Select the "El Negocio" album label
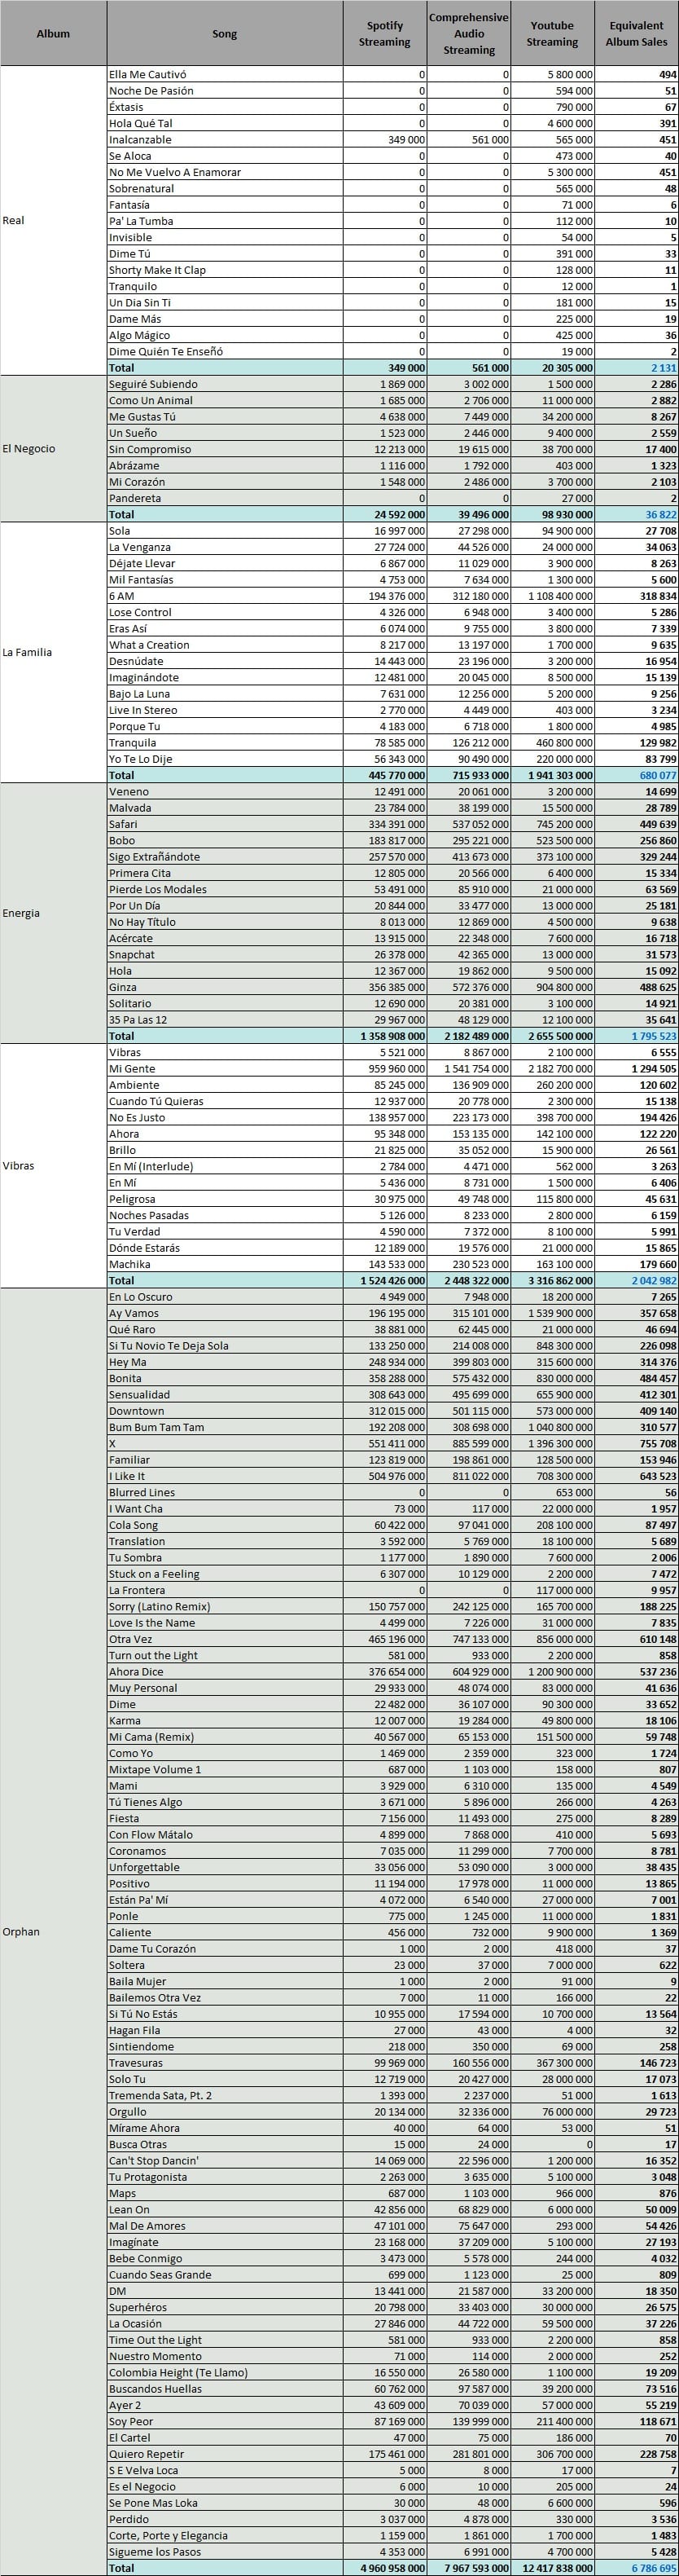The image size is (679, 2576). coord(29,449)
